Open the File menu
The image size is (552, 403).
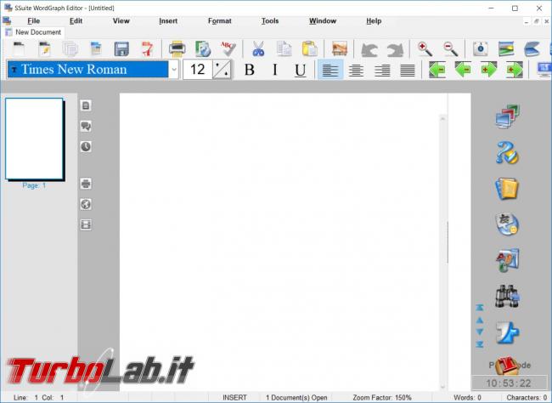coord(33,20)
